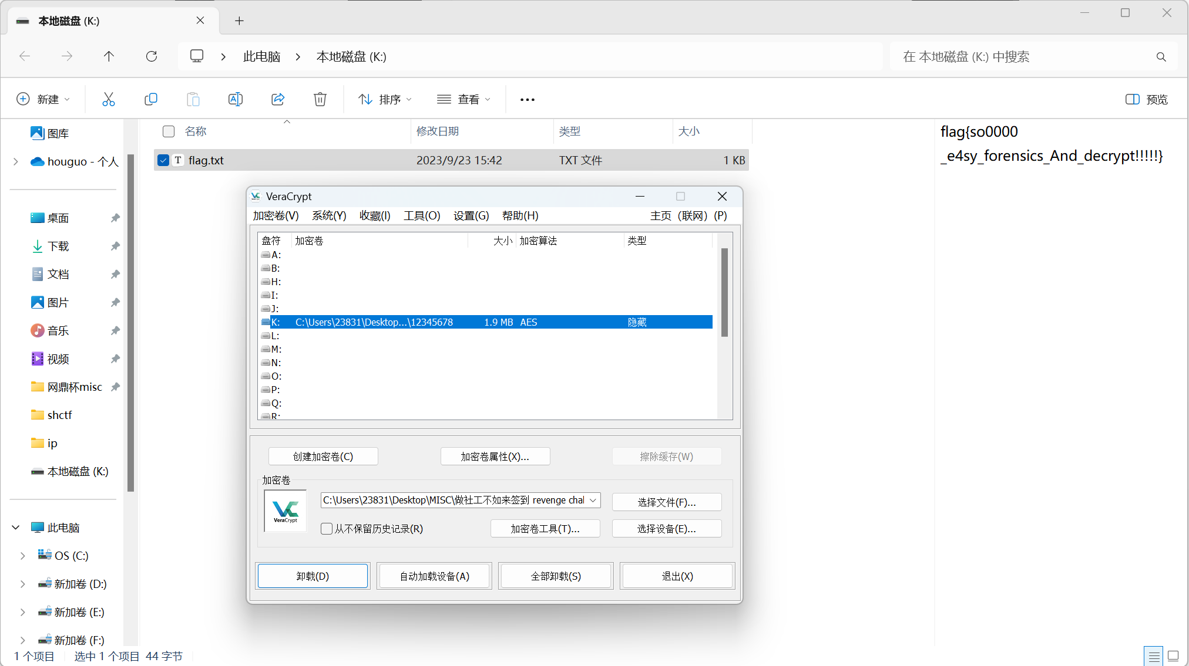Tick the select-all checkbox beside 名称
Viewport: 1189px width, 666px height.
[x=169, y=131]
